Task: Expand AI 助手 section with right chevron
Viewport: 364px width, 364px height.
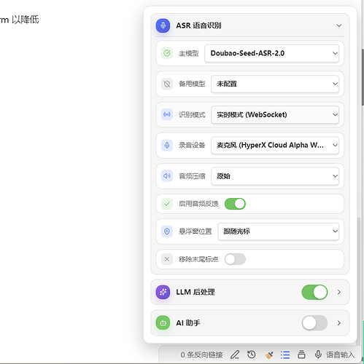Action: (339, 323)
